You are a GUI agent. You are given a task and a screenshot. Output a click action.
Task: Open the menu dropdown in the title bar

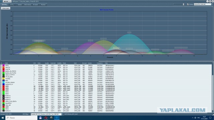(7, 1)
